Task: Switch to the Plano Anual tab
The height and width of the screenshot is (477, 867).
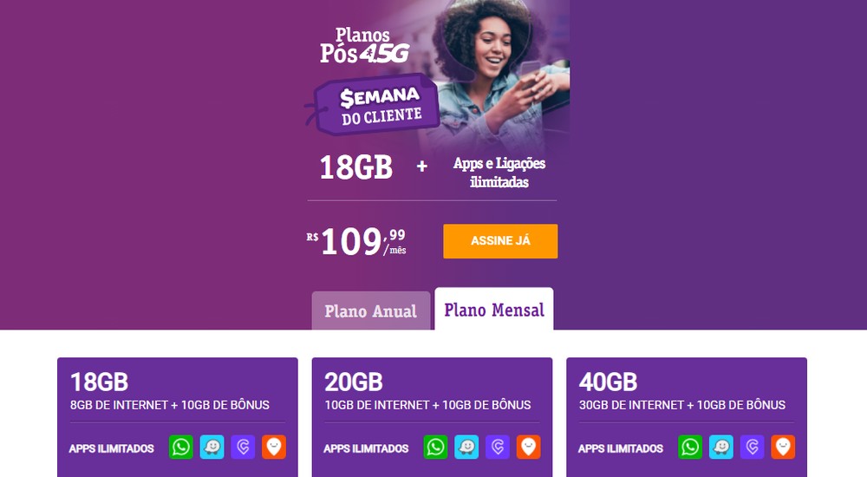Action: [371, 310]
